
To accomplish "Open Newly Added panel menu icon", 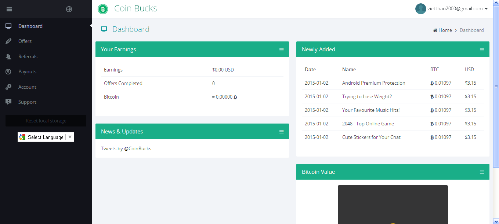I will (482, 49).
